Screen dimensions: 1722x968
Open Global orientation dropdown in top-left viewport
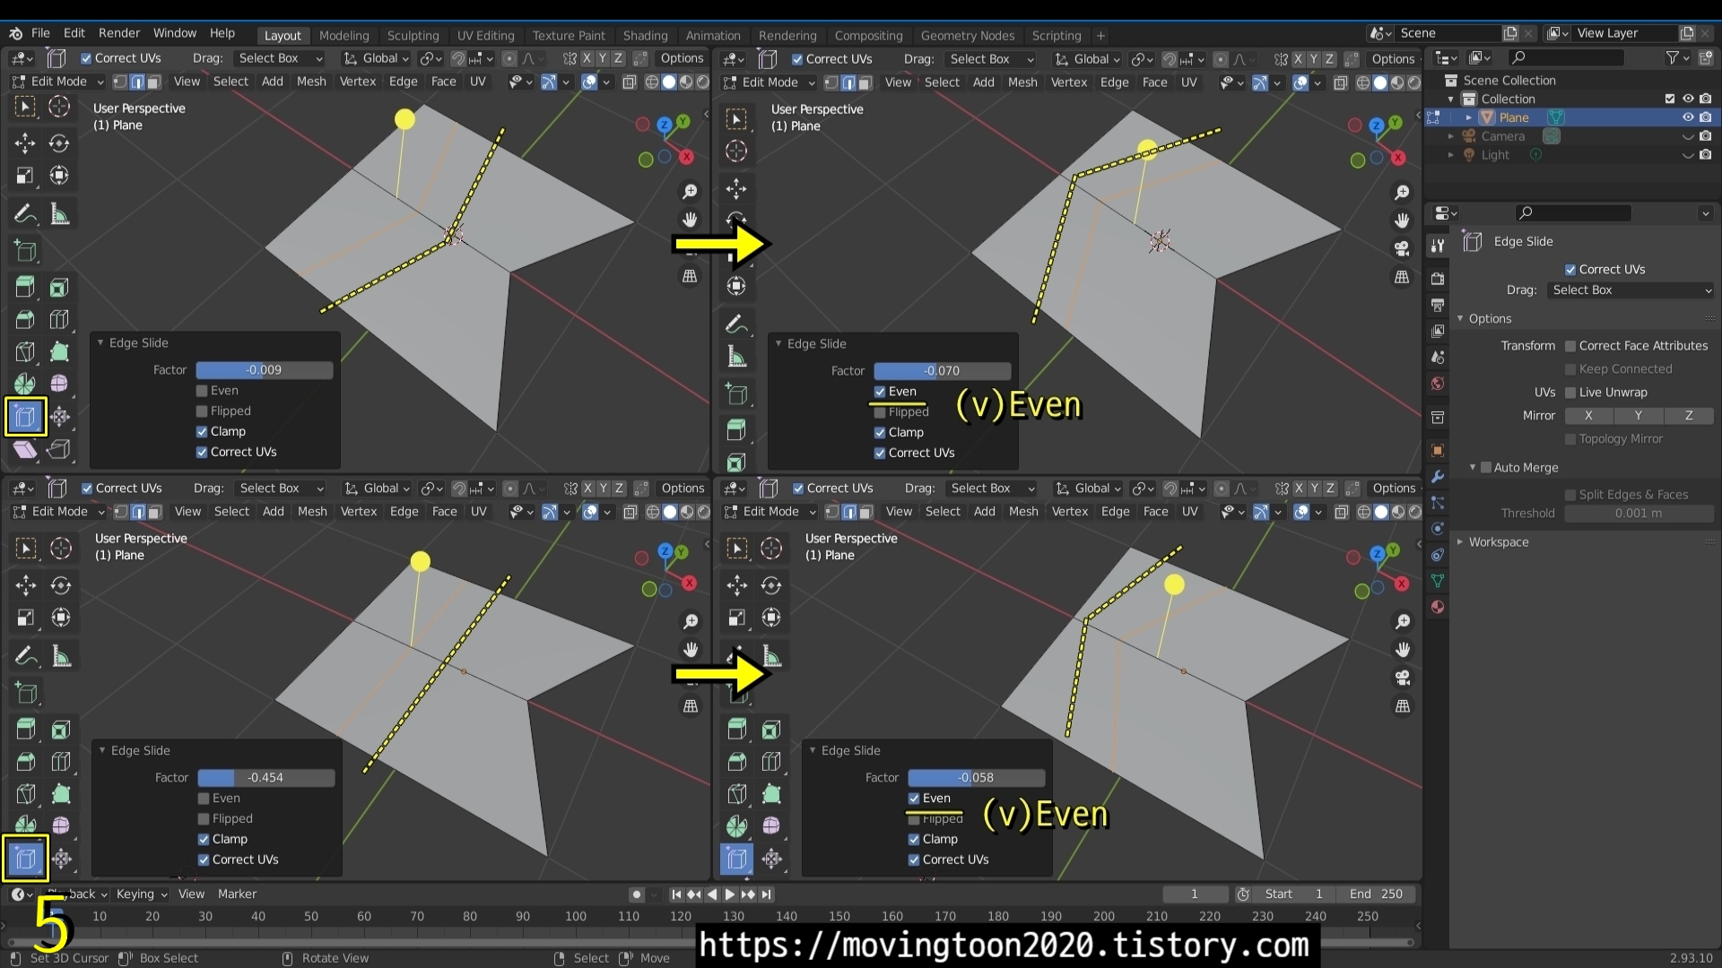378,58
